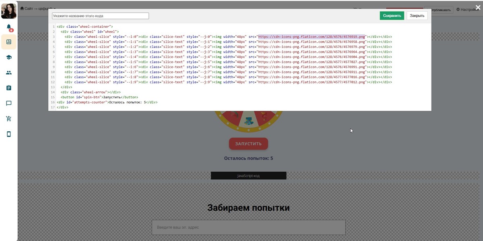The height and width of the screenshot is (241, 483).
Task: Click the mobile phone sidebar icon
Action: 9,134
